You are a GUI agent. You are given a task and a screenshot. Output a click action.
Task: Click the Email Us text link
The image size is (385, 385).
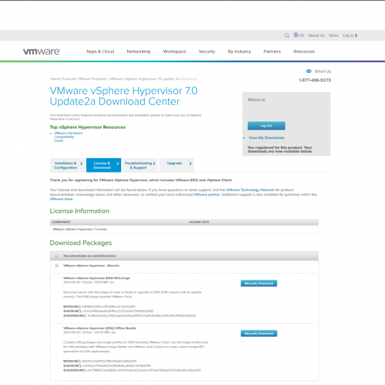pyautogui.click(x=323, y=71)
